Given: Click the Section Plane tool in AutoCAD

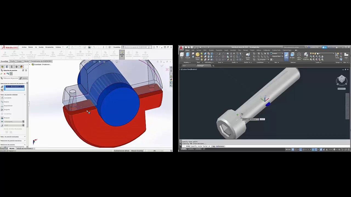Looking at the screenshot, I should (248, 56).
